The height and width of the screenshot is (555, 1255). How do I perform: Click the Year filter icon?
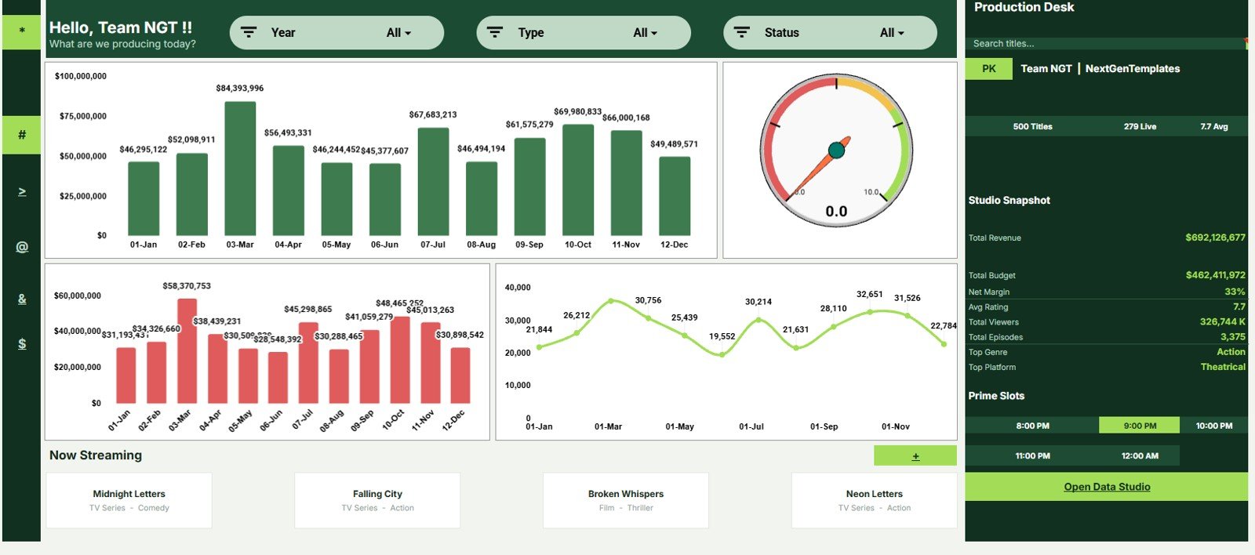[249, 32]
